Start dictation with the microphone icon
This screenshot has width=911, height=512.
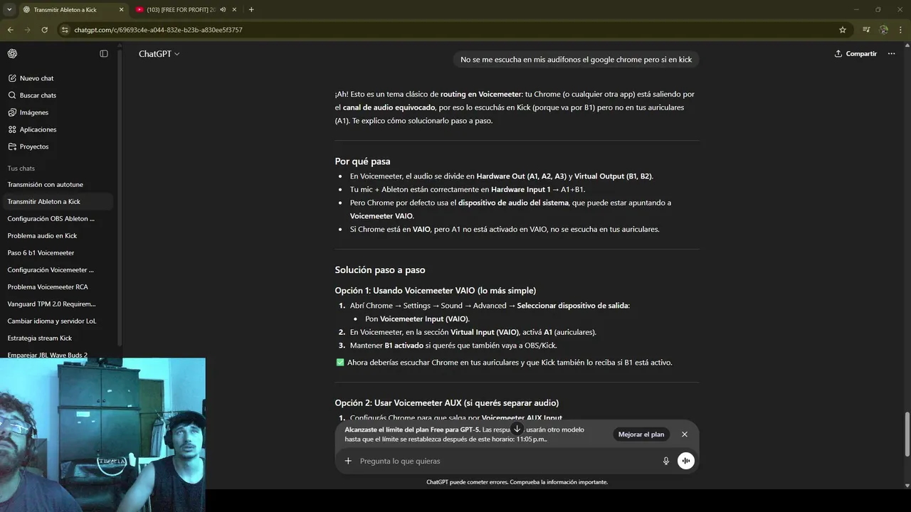(666, 461)
